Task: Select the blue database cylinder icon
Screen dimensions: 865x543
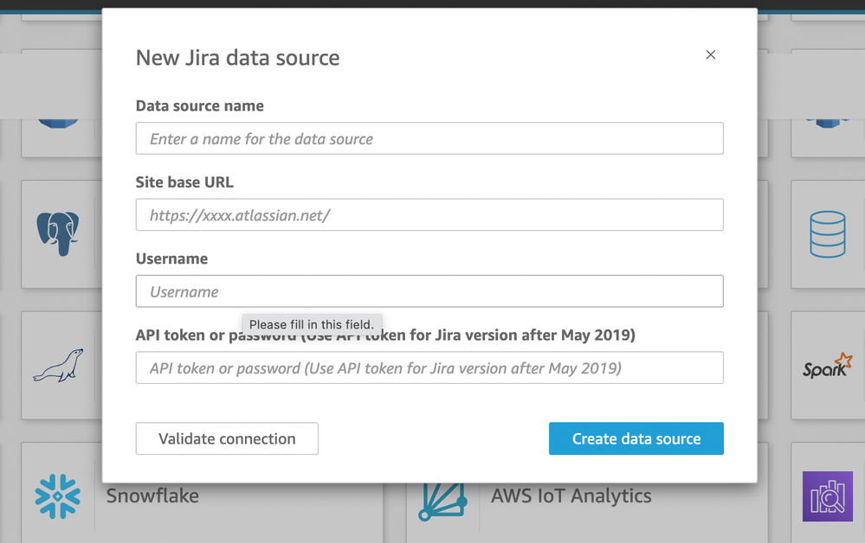Action: pos(828,234)
